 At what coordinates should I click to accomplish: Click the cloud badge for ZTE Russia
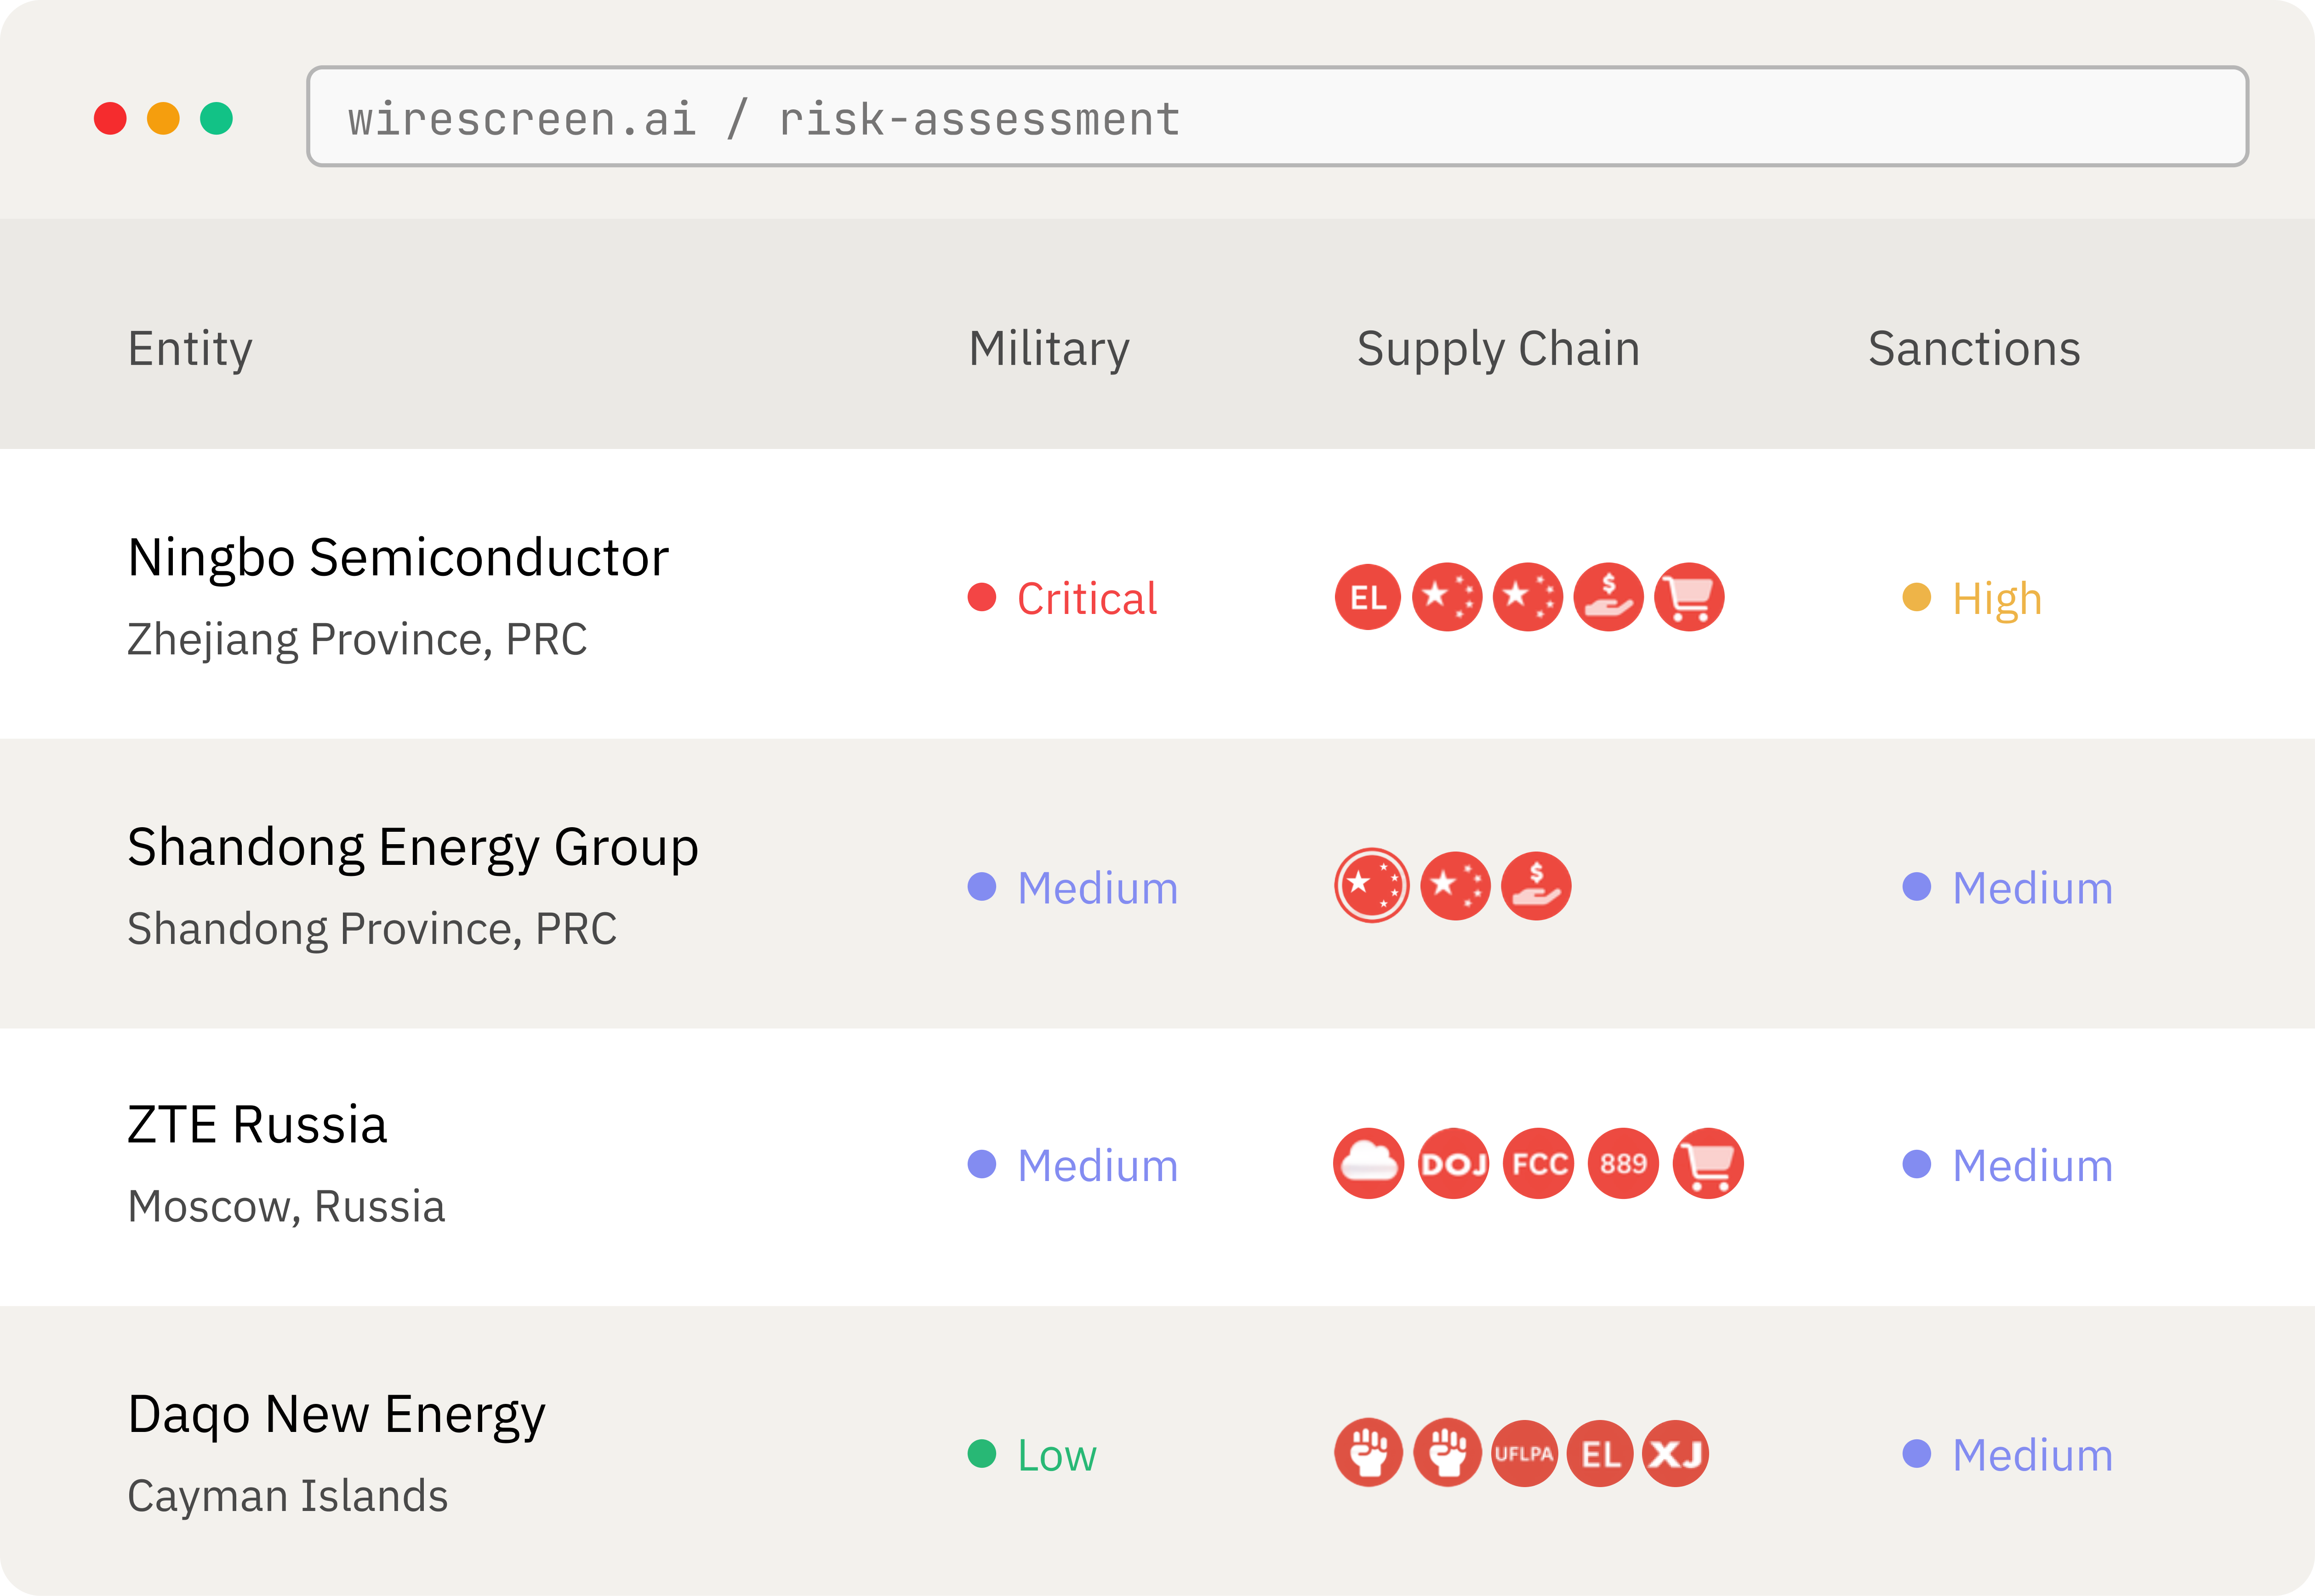(x=1368, y=1163)
